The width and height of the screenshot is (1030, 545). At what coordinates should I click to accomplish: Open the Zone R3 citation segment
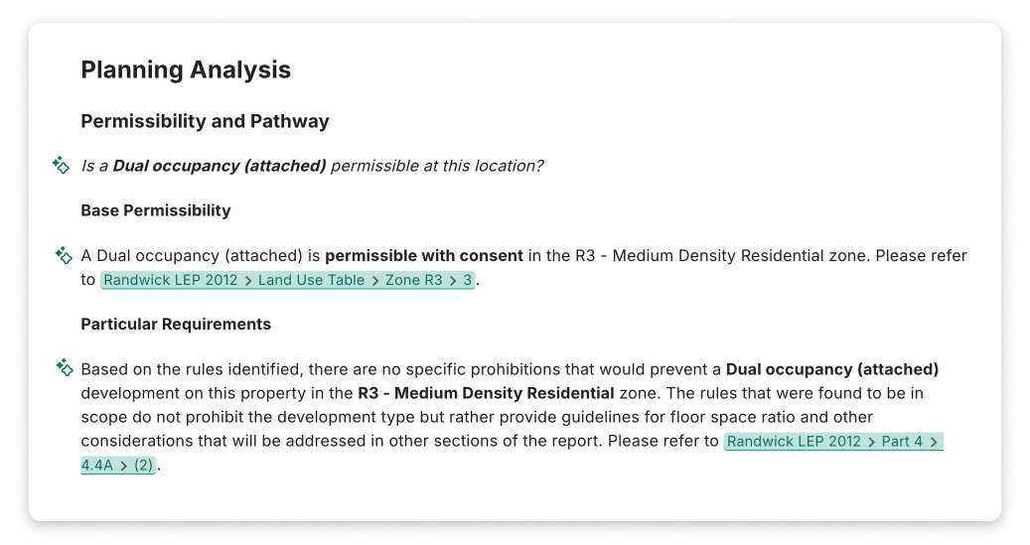413,280
